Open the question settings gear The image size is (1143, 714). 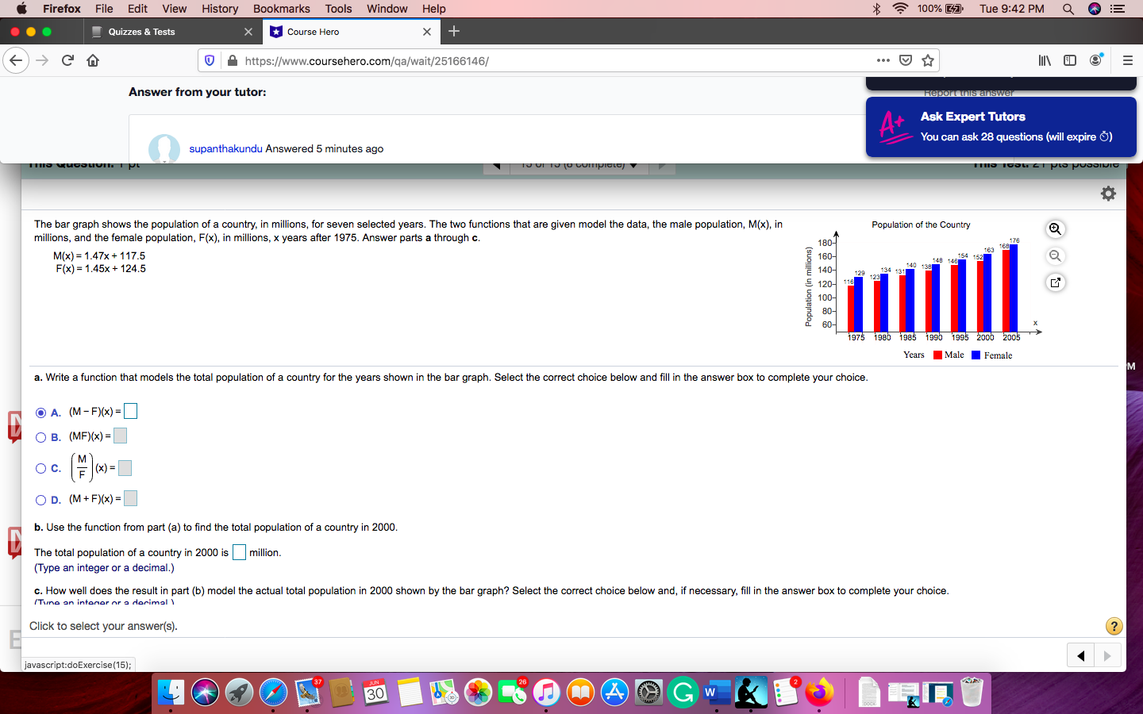point(1108,192)
